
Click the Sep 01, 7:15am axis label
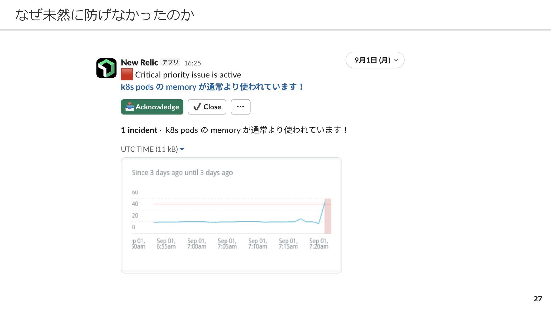pyautogui.click(x=288, y=244)
